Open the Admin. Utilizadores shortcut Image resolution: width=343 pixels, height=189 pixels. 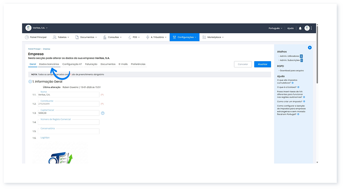[289, 56]
